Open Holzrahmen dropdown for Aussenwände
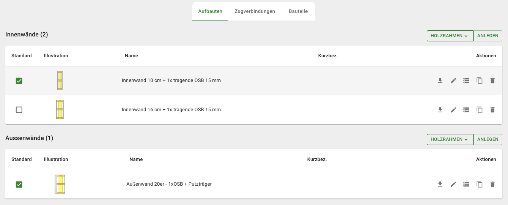The height and width of the screenshot is (205, 508). (x=450, y=139)
